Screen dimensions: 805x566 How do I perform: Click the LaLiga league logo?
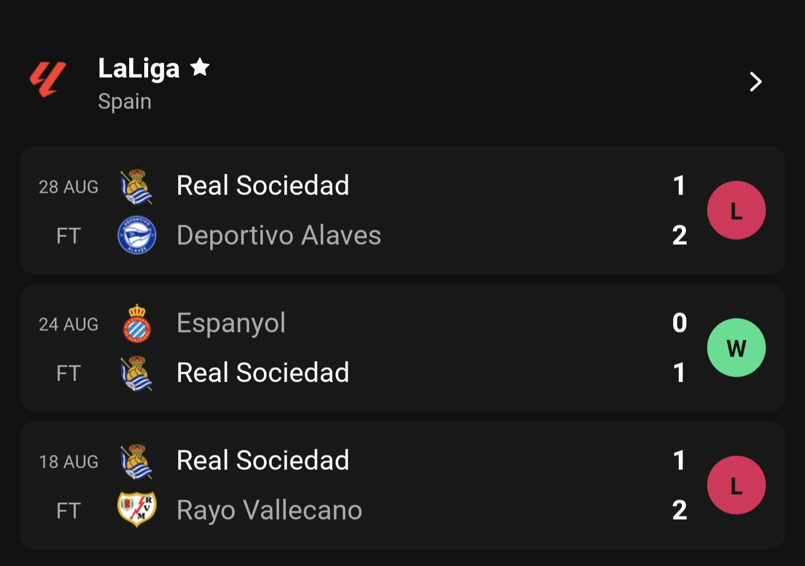pyautogui.click(x=48, y=79)
